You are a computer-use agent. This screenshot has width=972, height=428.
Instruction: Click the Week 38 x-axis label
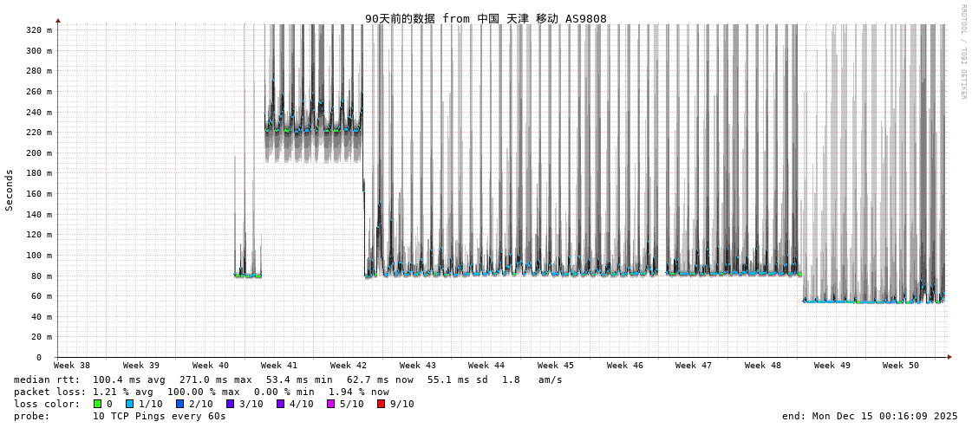[x=72, y=366]
